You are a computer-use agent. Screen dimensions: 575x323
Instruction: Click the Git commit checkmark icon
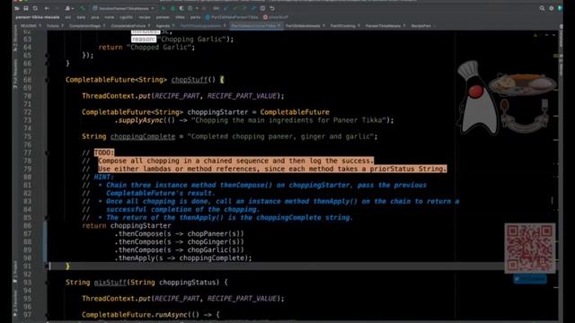point(235,8)
